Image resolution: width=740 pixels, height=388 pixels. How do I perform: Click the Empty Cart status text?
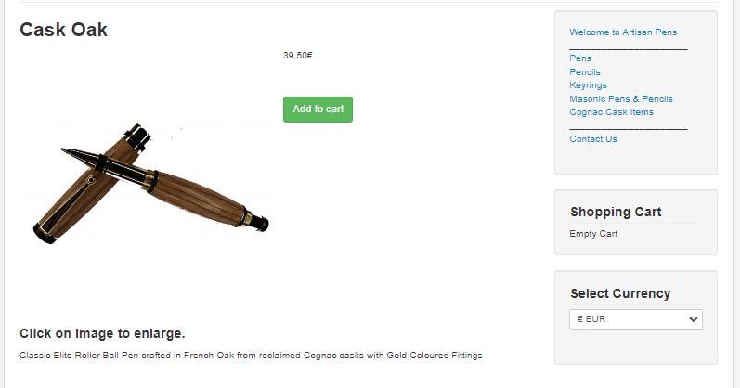pos(593,234)
